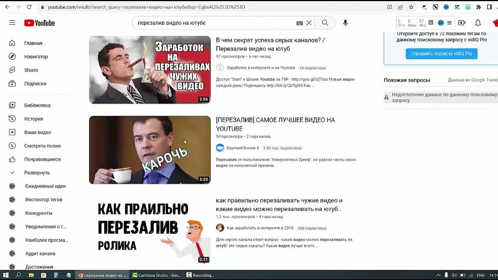
Task: Switch to Recording... taskbar window
Action: [200, 275]
